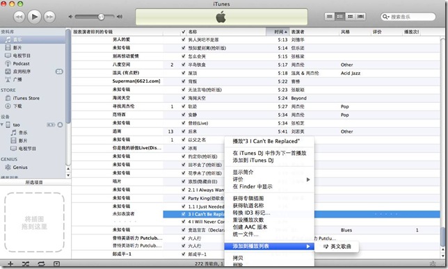Sort by the Artist column header

(314, 32)
